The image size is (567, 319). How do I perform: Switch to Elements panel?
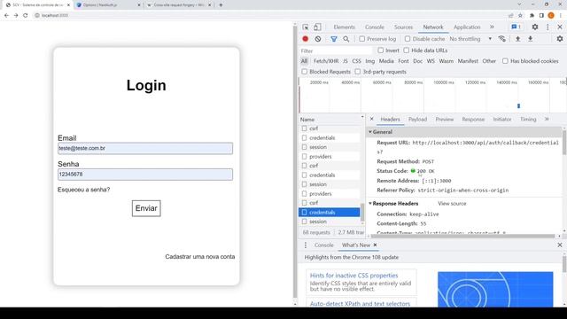[x=345, y=27]
